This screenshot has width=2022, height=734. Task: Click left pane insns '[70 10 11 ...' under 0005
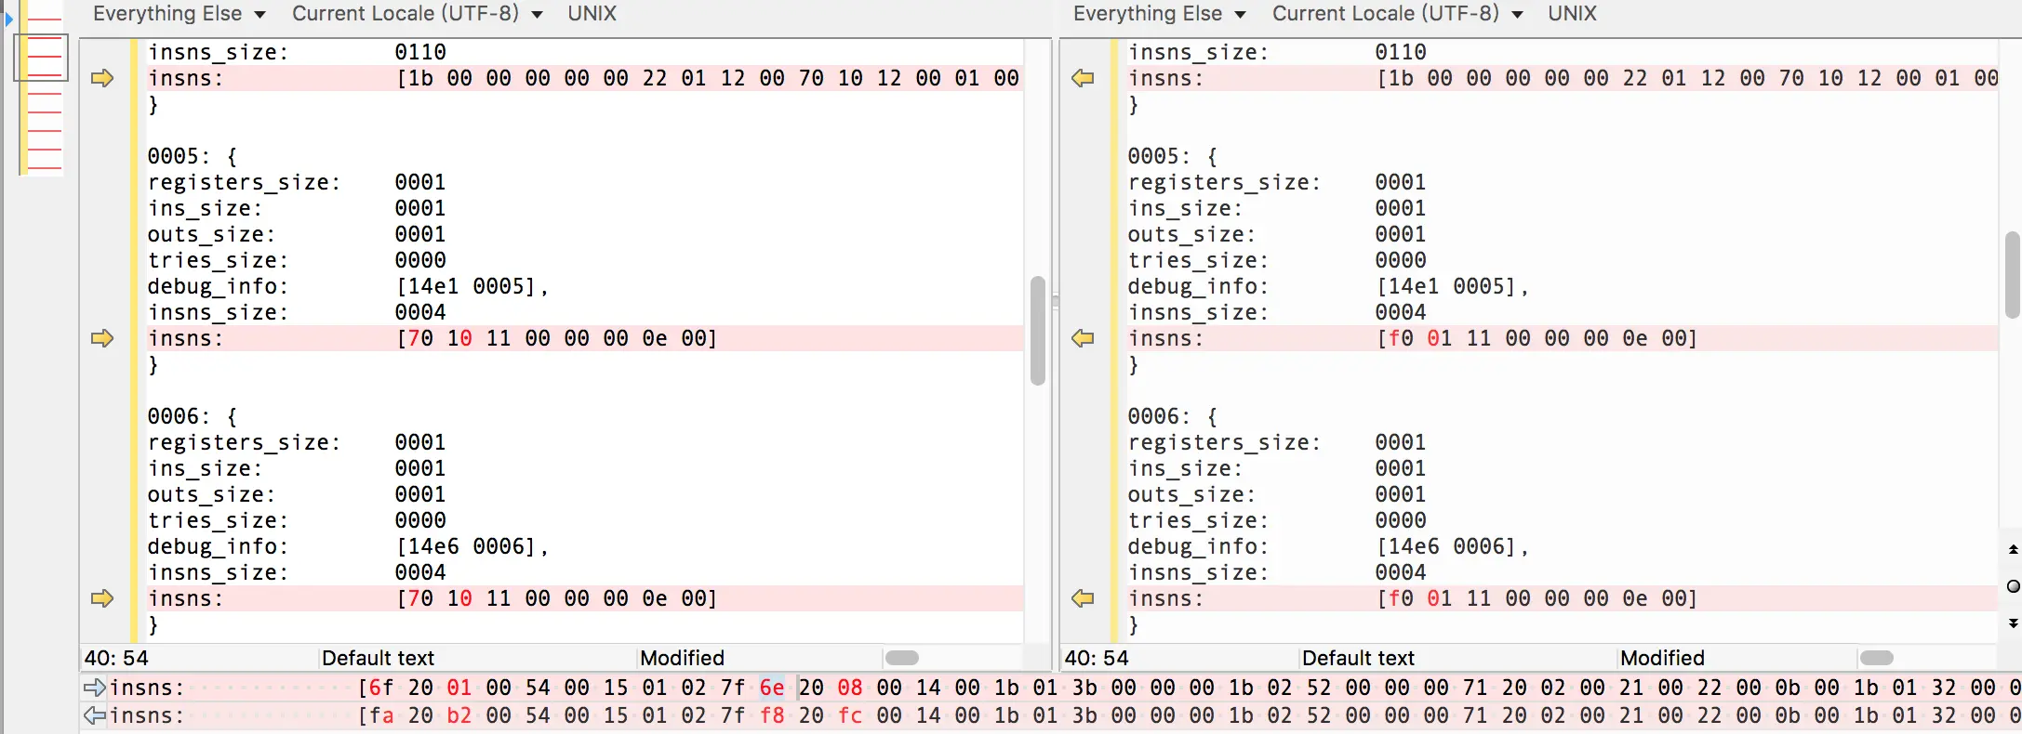point(557,338)
